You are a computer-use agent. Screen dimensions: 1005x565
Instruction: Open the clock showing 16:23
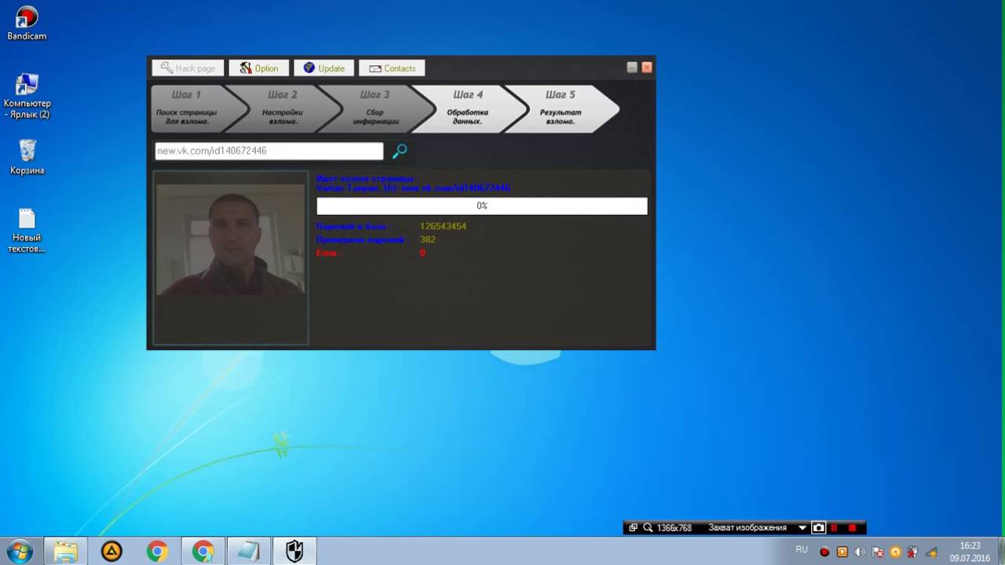[970, 552]
